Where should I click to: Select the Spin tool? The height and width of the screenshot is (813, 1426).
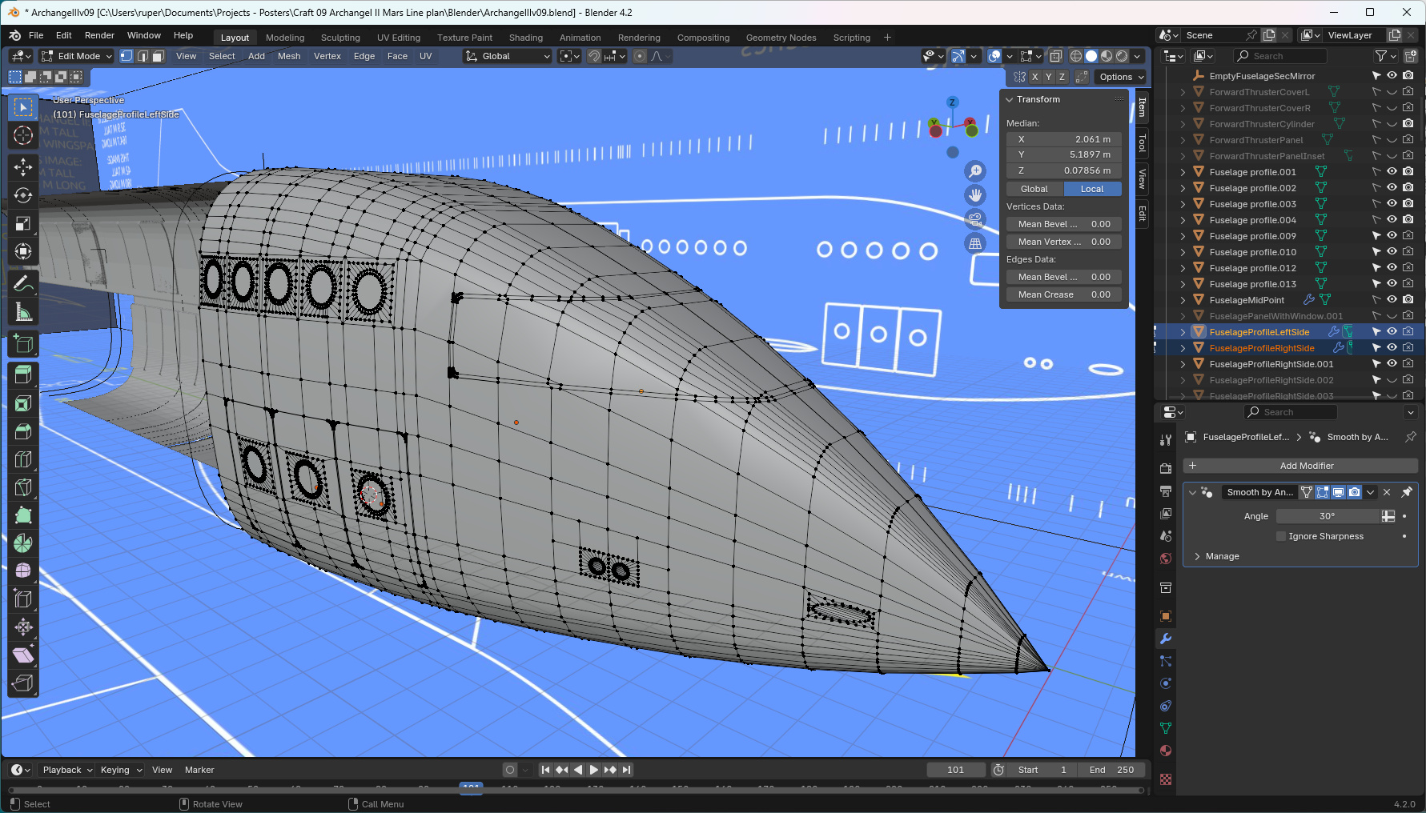click(x=23, y=543)
